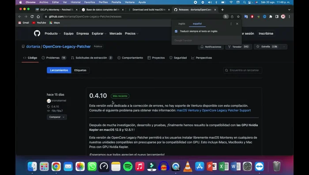Open Launchpad in the dock
309x175 pixels.
(x=44, y=167)
